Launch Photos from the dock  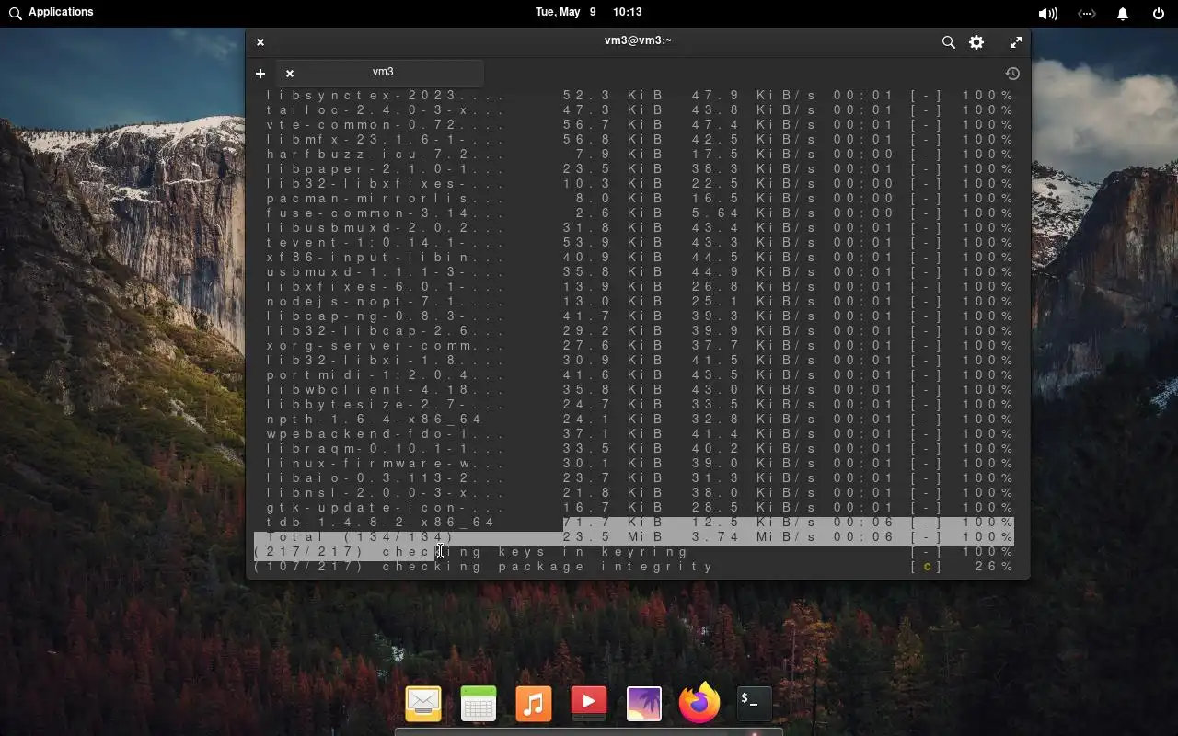(644, 704)
